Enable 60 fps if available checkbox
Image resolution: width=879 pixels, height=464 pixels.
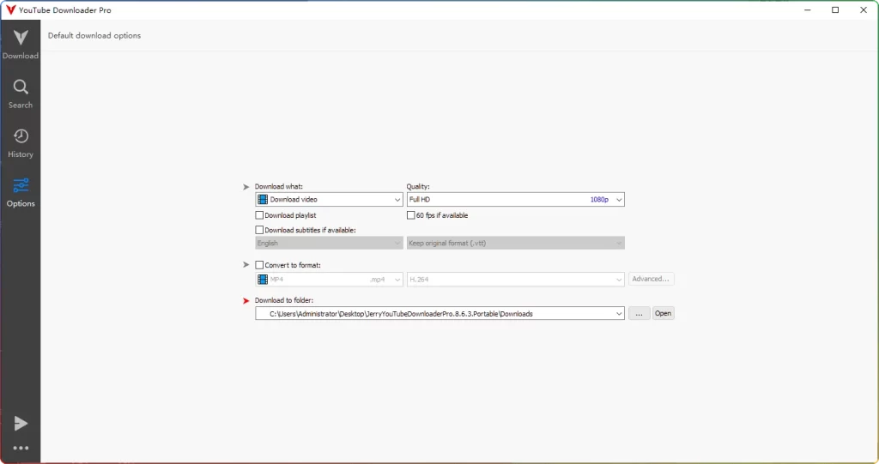[410, 215]
